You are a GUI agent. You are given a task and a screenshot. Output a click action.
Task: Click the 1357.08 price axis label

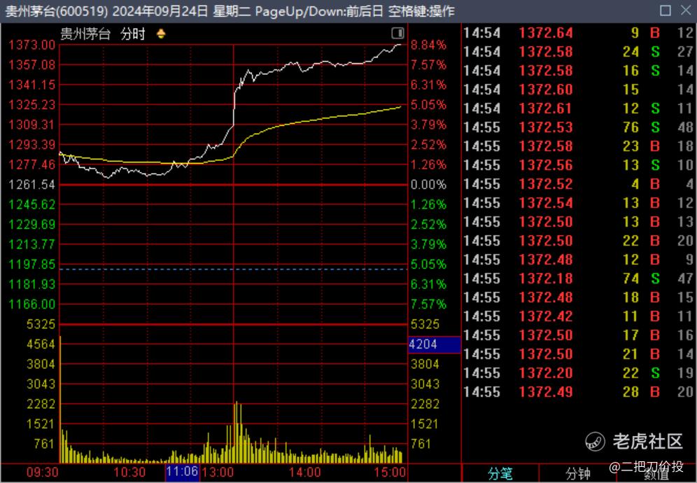tap(32, 65)
